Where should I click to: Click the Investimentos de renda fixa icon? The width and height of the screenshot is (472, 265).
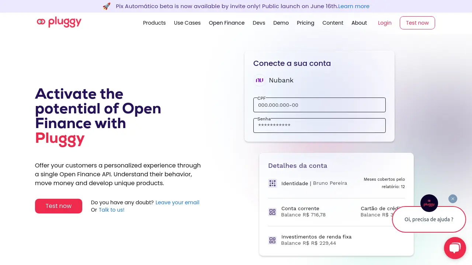coord(273,240)
